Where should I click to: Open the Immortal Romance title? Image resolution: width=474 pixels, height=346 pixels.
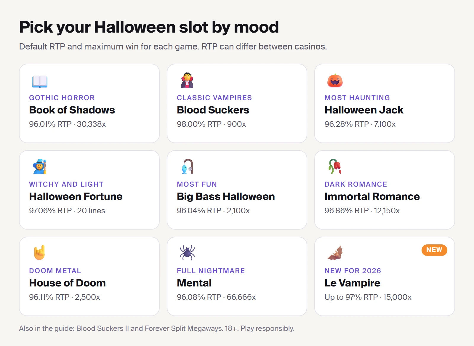click(x=372, y=196)
